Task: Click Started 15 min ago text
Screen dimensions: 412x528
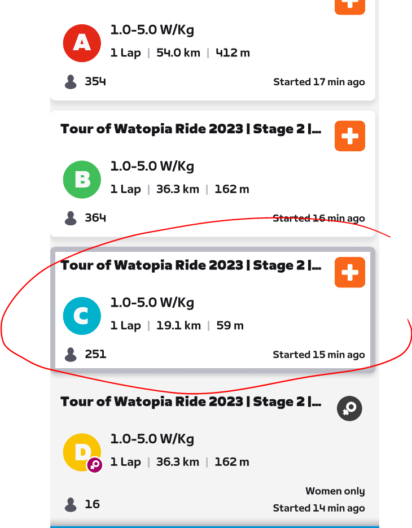Action: [318, 355]
